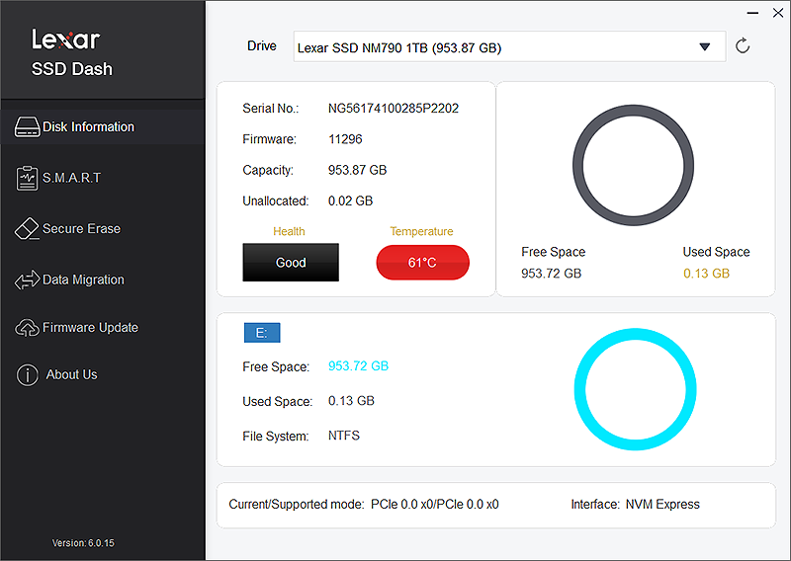Screen dimensions: 791x561
Task: Click the Data Migration arrows icon
Action: pyautogui.click(x=27, y=280)
